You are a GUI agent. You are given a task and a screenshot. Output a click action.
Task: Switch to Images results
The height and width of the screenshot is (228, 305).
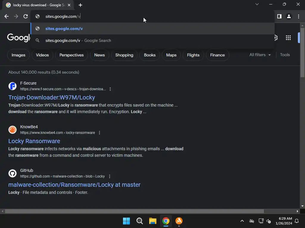pyautogui.click(x=18, y=55)
